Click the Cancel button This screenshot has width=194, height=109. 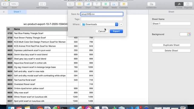tap(102, 31)
